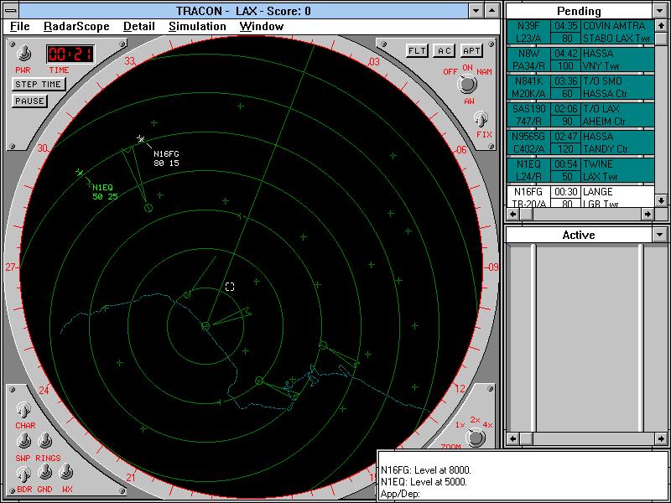This screenshot has height=503, width=671.
Task: Click the STEP TIME button
Action: coord(39,85)
